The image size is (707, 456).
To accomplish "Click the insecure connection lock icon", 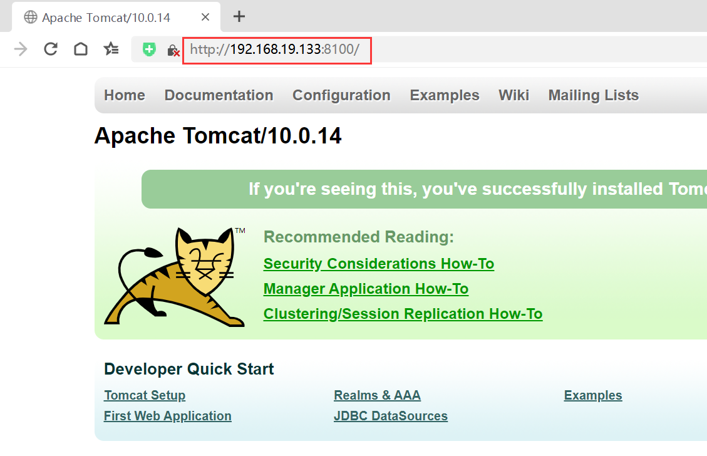I will coord(173,50).
